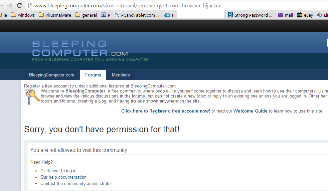Open the Members tab
The width and height of the screenshot is (328, 191).
121,75
